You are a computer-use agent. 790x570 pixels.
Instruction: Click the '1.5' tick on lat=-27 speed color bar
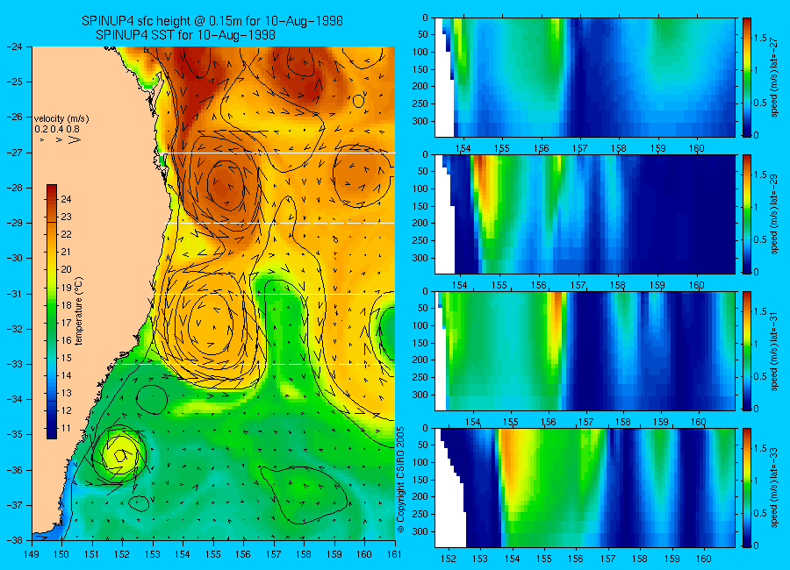760,38
